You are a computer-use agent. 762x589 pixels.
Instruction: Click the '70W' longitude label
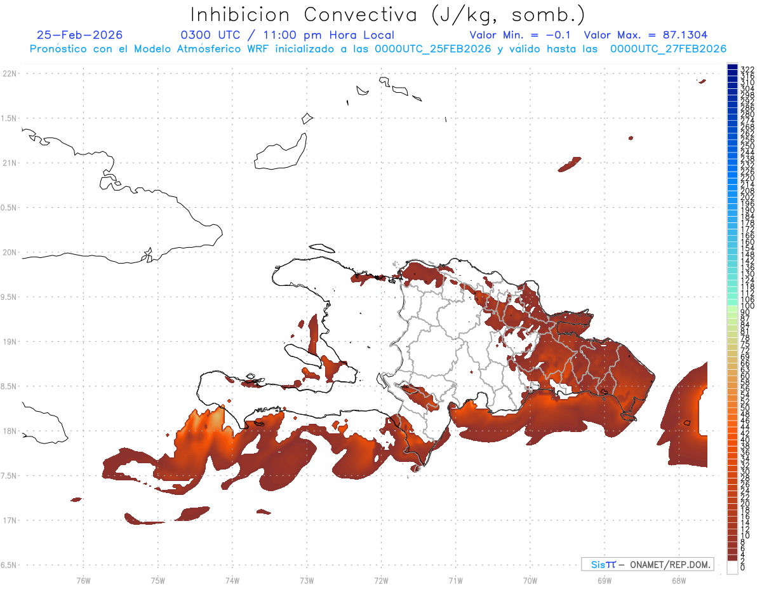pyautogui.click(x=530, y=580)
